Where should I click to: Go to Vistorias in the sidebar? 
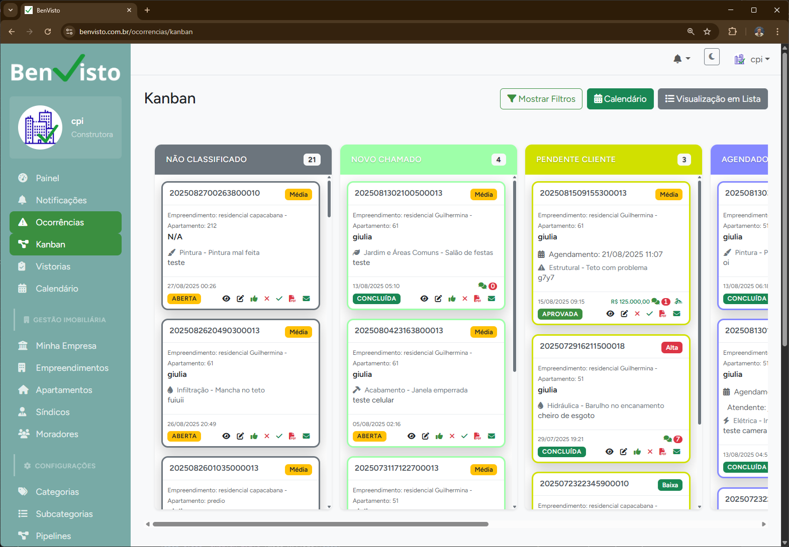pos(53,266)
